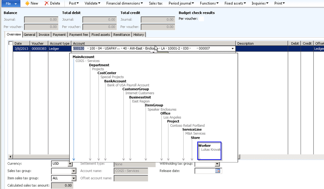Open the Financial dimensions menu
This screenshot has height=189, width=324.
point(124,3)
